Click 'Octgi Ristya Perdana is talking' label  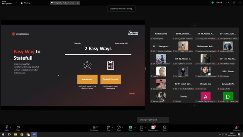(121, 9)
